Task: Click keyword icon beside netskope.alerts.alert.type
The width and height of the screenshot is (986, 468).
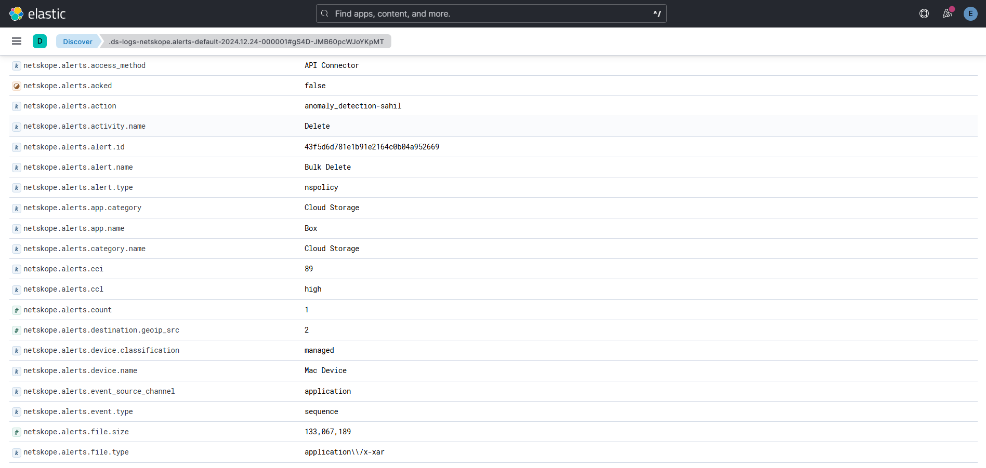Action: pos(17,188)
